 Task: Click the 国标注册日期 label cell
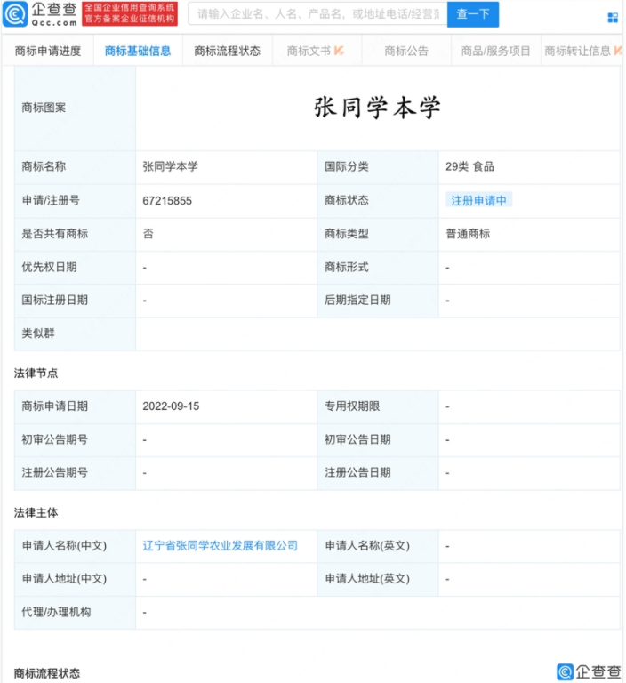click(x=75, y=301)
